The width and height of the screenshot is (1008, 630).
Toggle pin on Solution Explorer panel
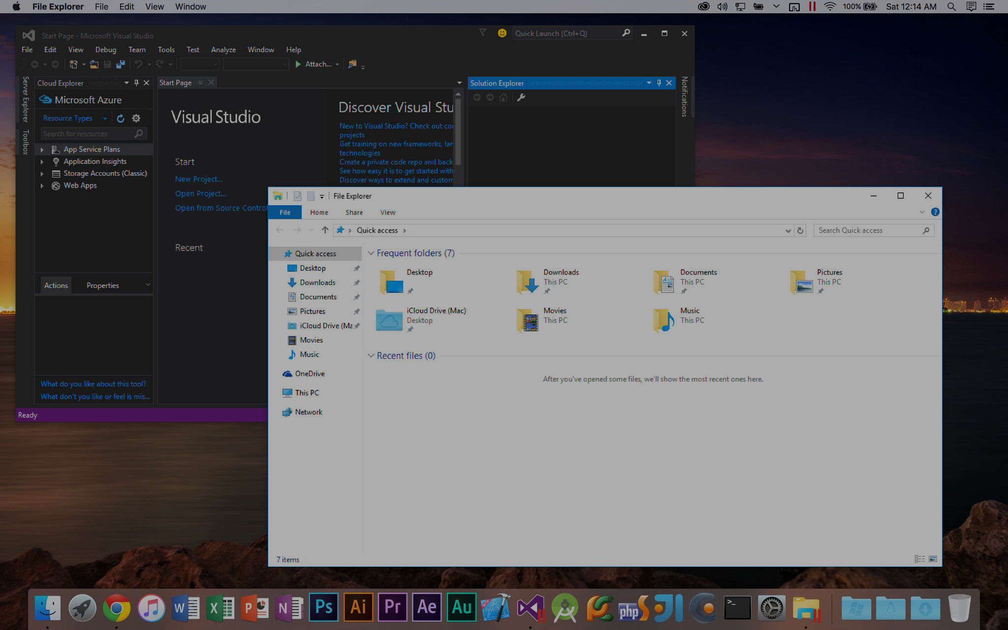[659, 83]
